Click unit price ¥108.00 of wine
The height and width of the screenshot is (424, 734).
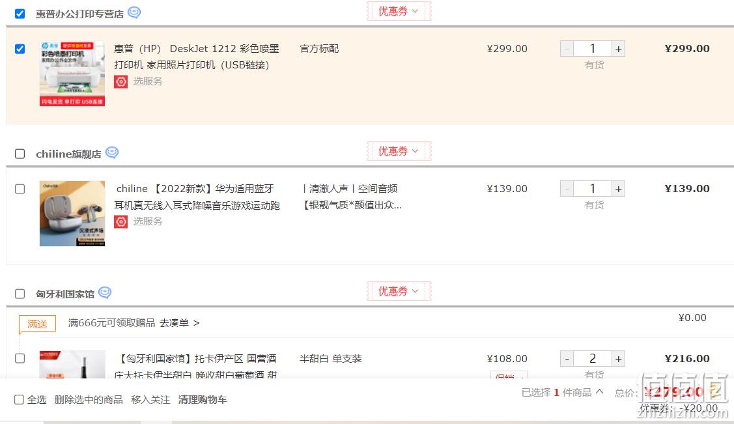click(507, 358)
